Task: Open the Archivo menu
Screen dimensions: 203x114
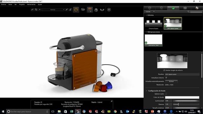Action: (x=3, y=4)
